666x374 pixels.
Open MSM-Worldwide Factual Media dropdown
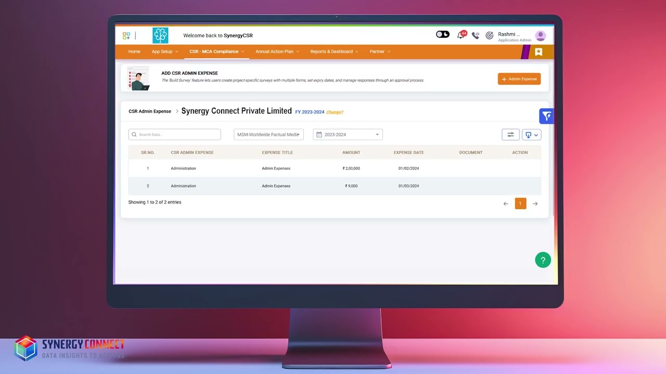268,135
